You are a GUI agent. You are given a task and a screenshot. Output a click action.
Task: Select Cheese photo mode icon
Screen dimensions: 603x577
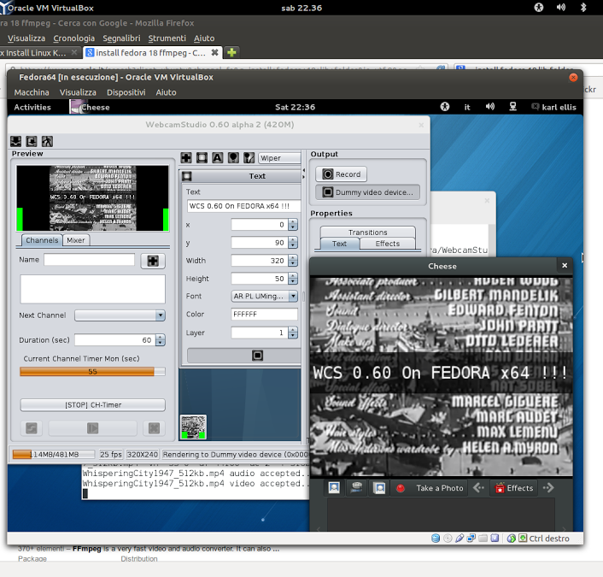334,488
